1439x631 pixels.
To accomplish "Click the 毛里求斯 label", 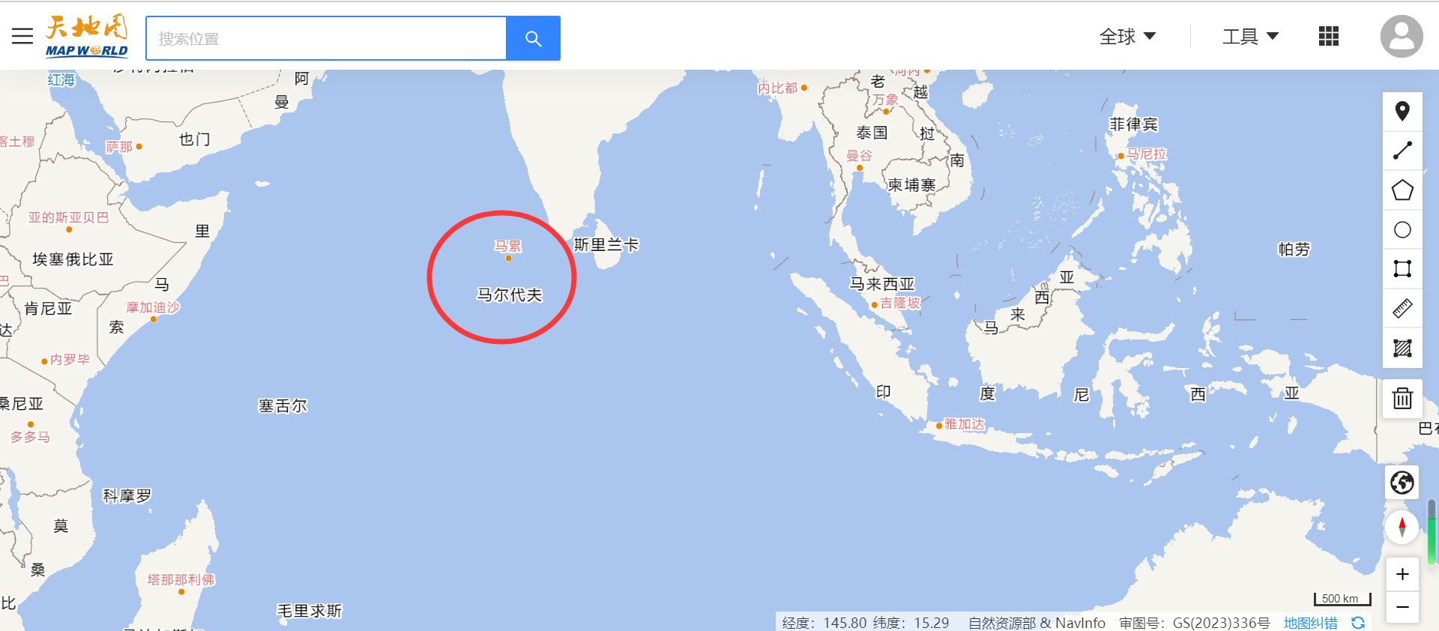I will 310,611.
